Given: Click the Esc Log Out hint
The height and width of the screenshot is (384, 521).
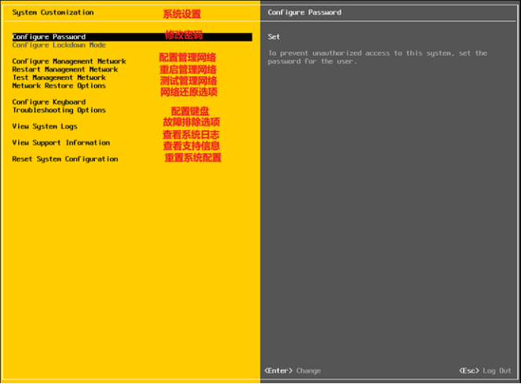Looking at the screenshot, I should (x=485, y=371).
